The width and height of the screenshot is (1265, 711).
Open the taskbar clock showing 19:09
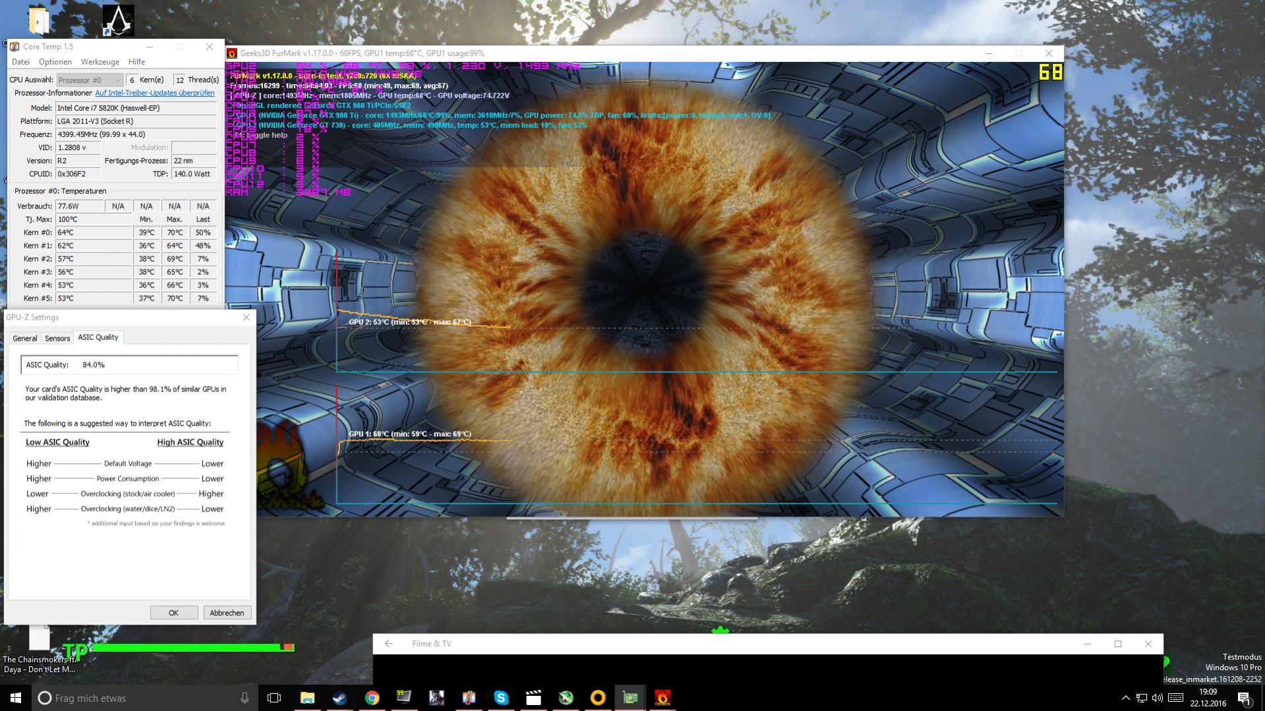click(x=1208, y=698)
